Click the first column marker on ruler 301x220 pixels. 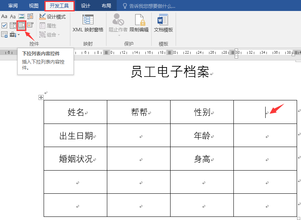106,52
